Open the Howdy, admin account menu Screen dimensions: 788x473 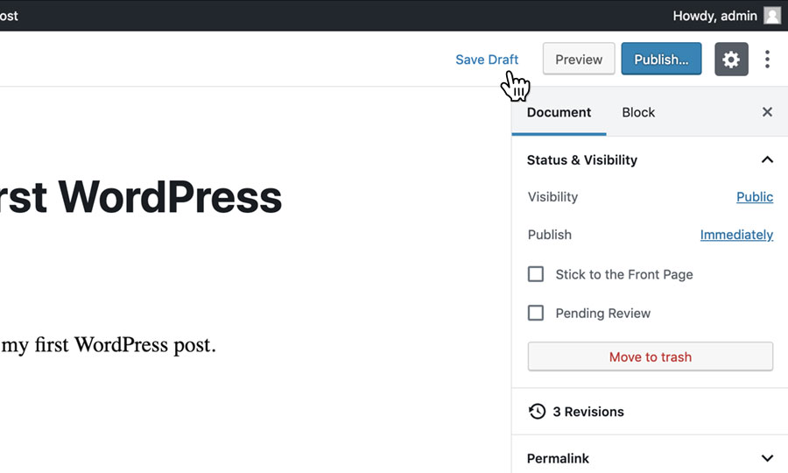click(x=727, y=16)
